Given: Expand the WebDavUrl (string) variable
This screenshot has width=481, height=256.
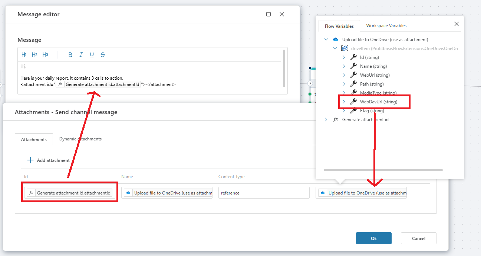Looking at the screenshot, I should coord(344,102).
